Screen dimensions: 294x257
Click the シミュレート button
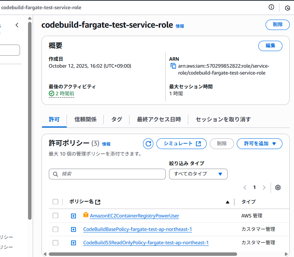pos(181,144)
